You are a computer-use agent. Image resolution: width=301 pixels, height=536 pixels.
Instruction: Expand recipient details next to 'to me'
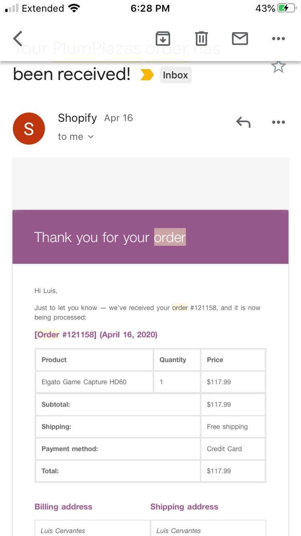tap(91, 137)
